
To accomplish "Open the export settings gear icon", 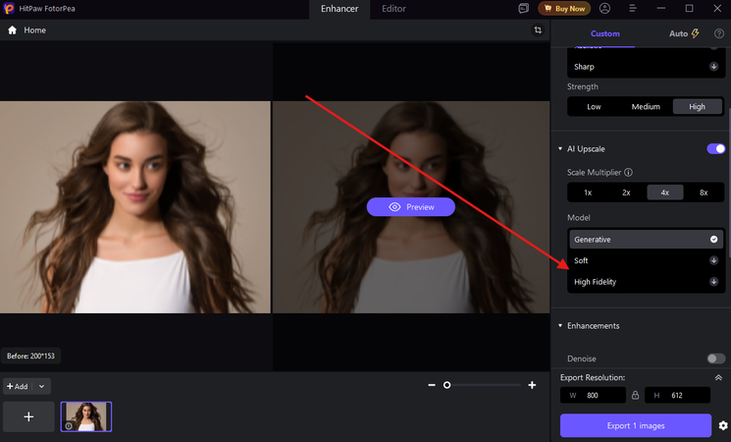I will 723,425.
